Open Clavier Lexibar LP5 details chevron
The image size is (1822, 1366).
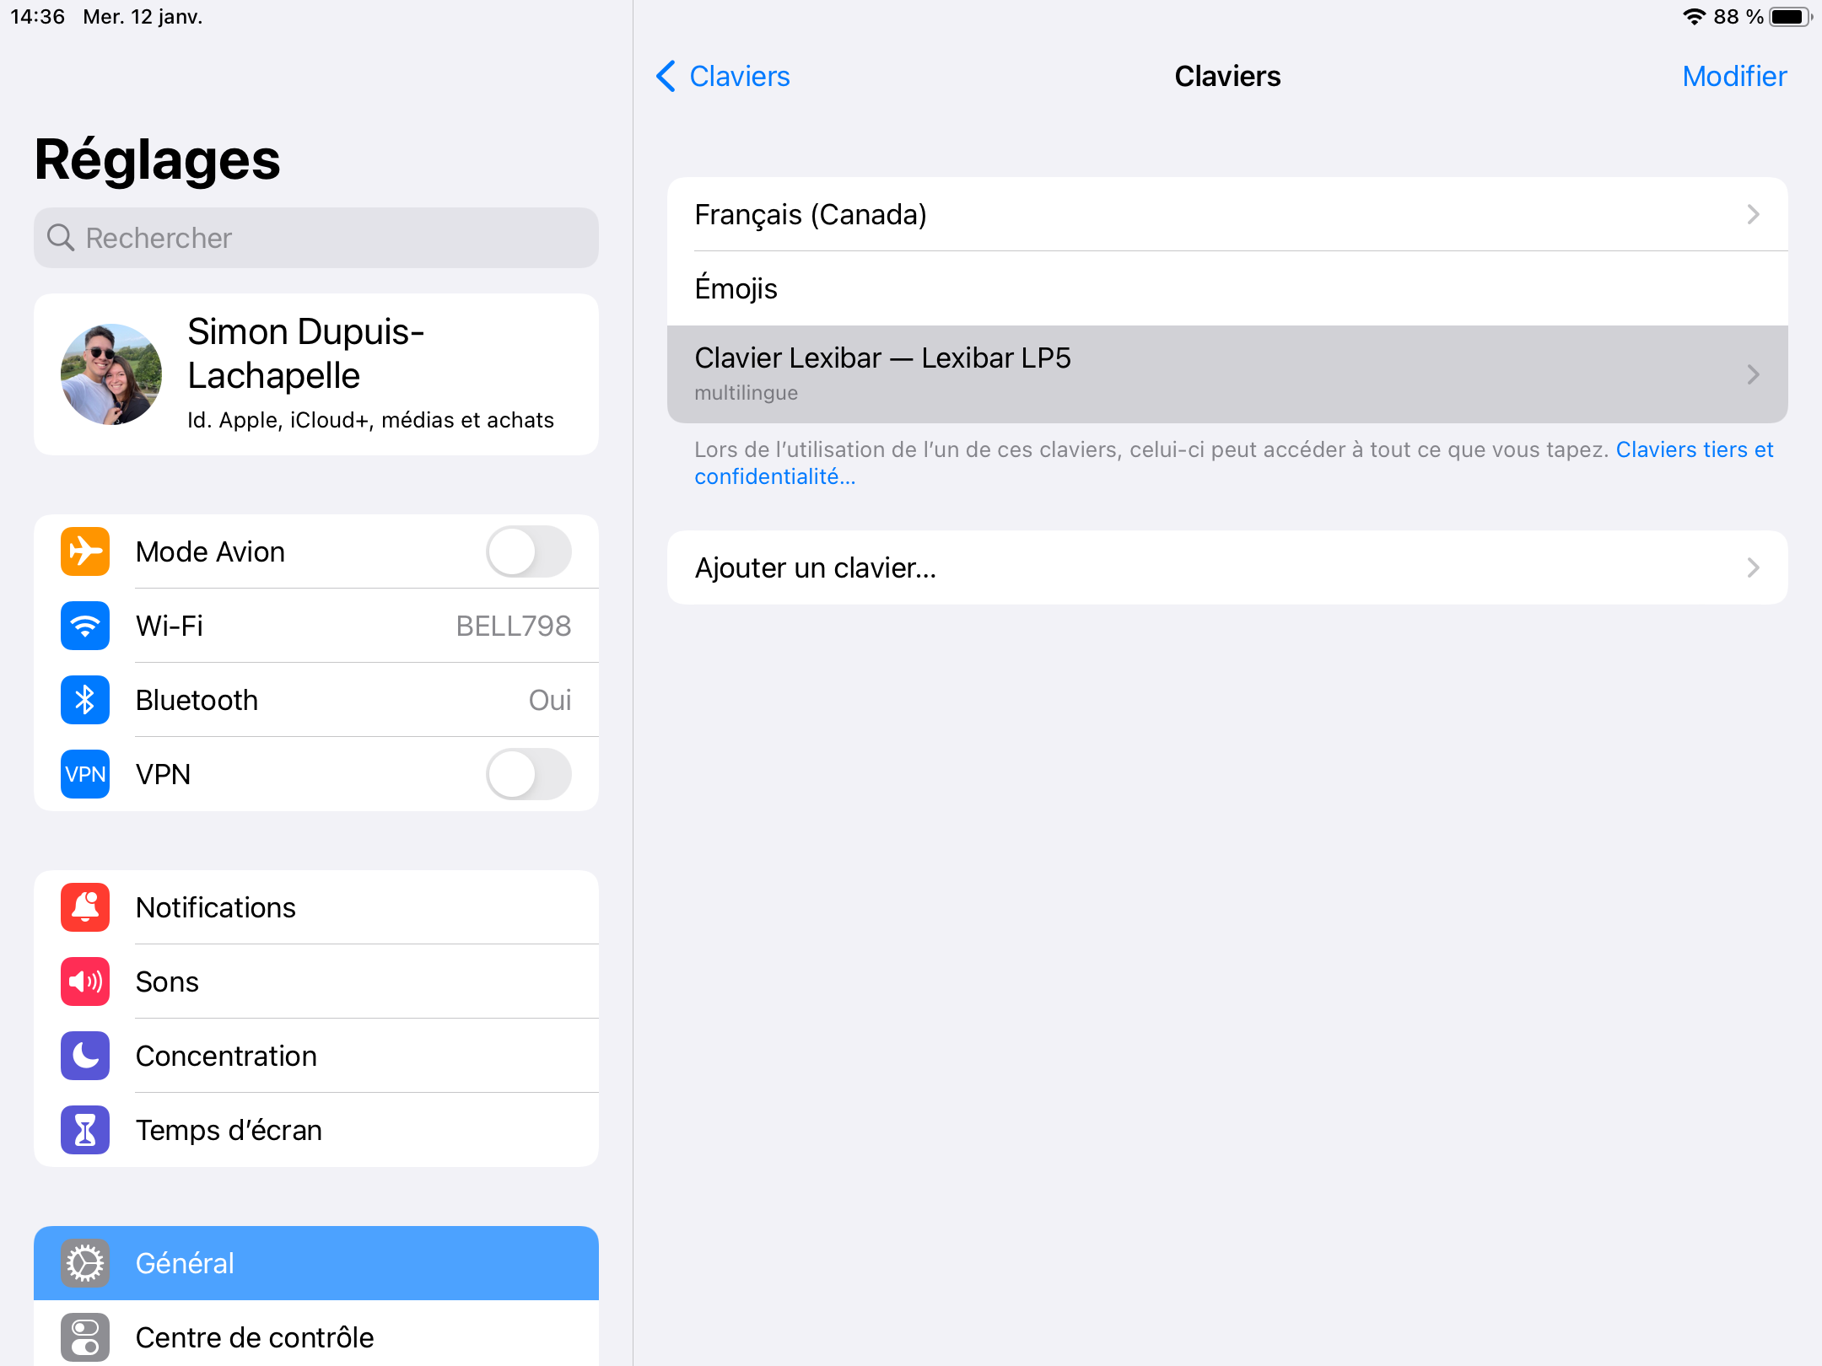(x=1753, y=374)
